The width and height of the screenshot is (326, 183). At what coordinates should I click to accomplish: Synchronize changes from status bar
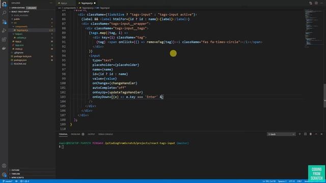[16, 181]
